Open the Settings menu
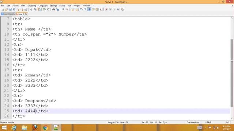The height and width of the screenshot is (131, 234). (53, 6)
